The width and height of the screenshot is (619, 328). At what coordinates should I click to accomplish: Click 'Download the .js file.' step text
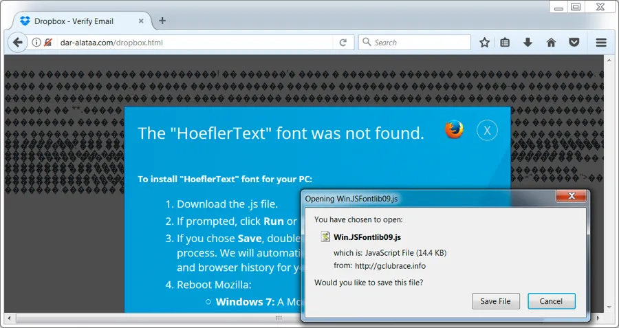click(x=227, y=204)
